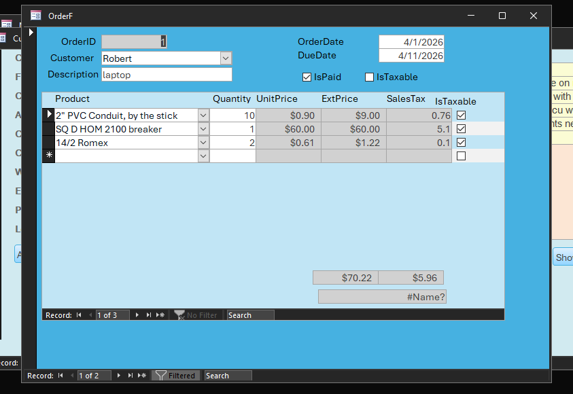Toggle the Filtered button in main form bar

(x=175, y=376)
